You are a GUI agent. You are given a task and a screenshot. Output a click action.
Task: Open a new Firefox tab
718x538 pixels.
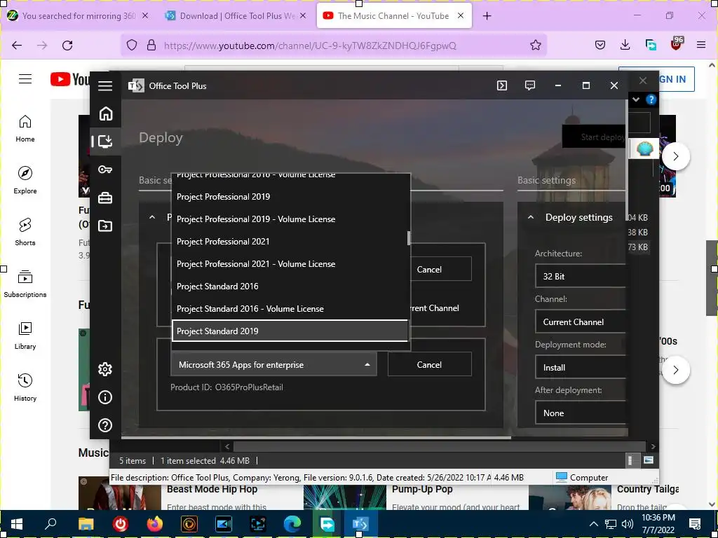point(487,16)
